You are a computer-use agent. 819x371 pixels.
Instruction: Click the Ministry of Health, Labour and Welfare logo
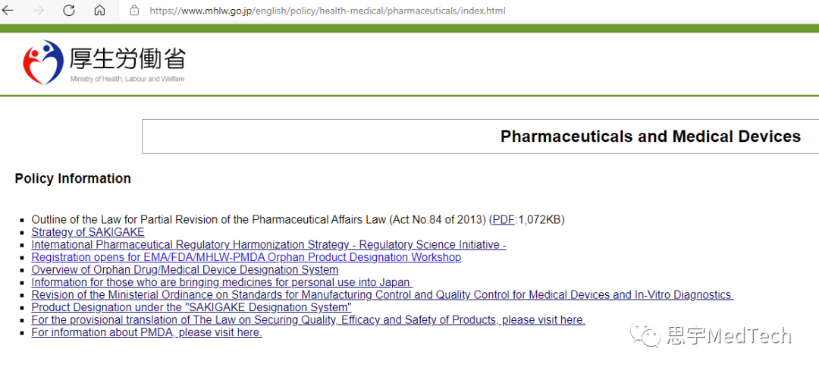104,62
